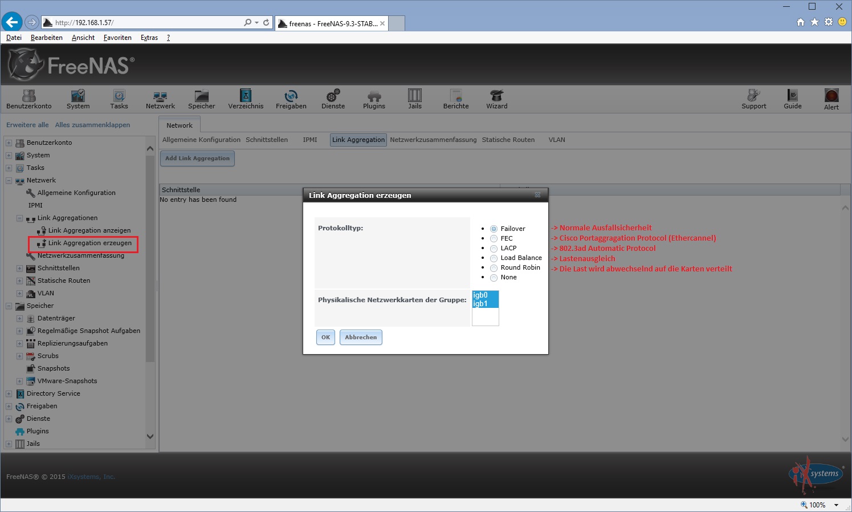Open the Speicher toolbar icon
852x512 pixels.
(202, 99)
